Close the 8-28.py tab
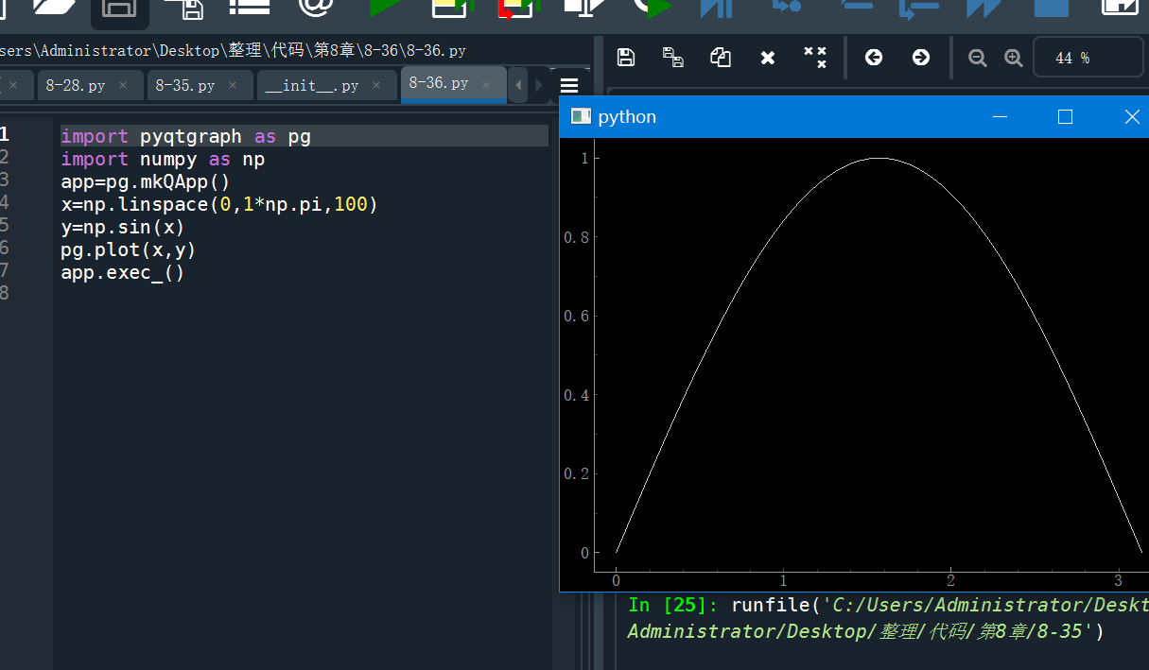This screenshot has height=670, width=1149. [x=123, y=85]
